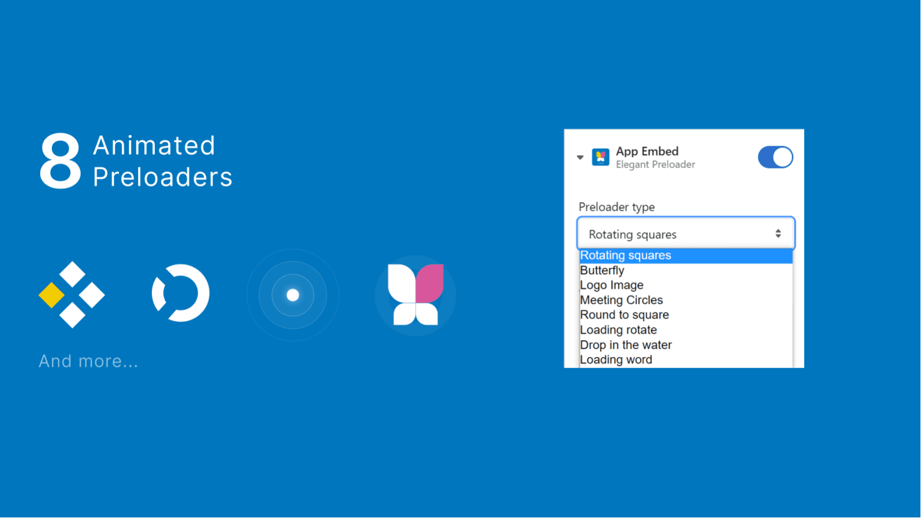This screenshot has height=518, width=921.
Task: Select "Meeting Circles" from the options list
Action: 621,300
